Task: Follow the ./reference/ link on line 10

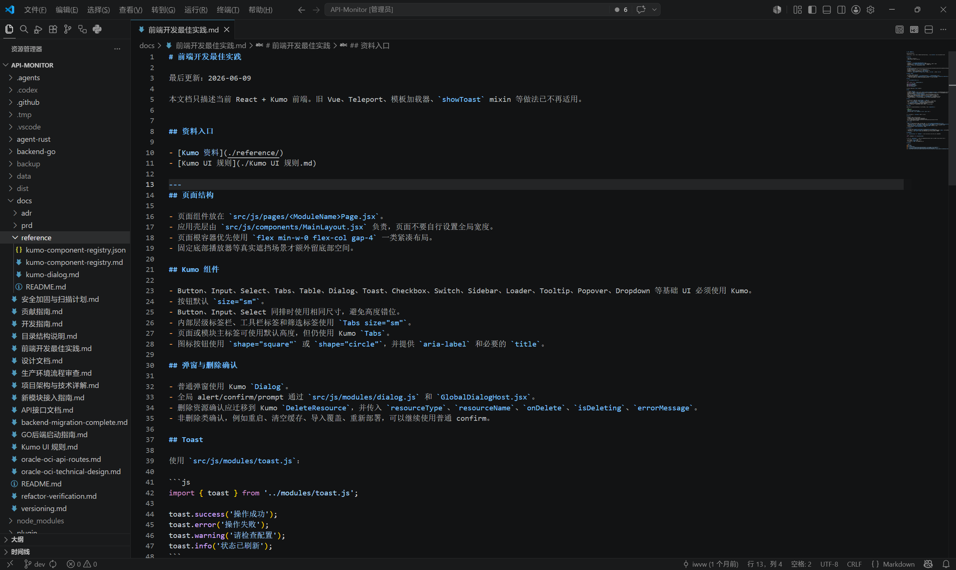Action: (x=253, y=153)
